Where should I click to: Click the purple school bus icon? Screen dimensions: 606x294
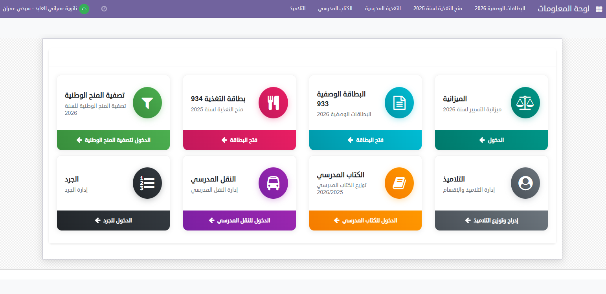273,183
